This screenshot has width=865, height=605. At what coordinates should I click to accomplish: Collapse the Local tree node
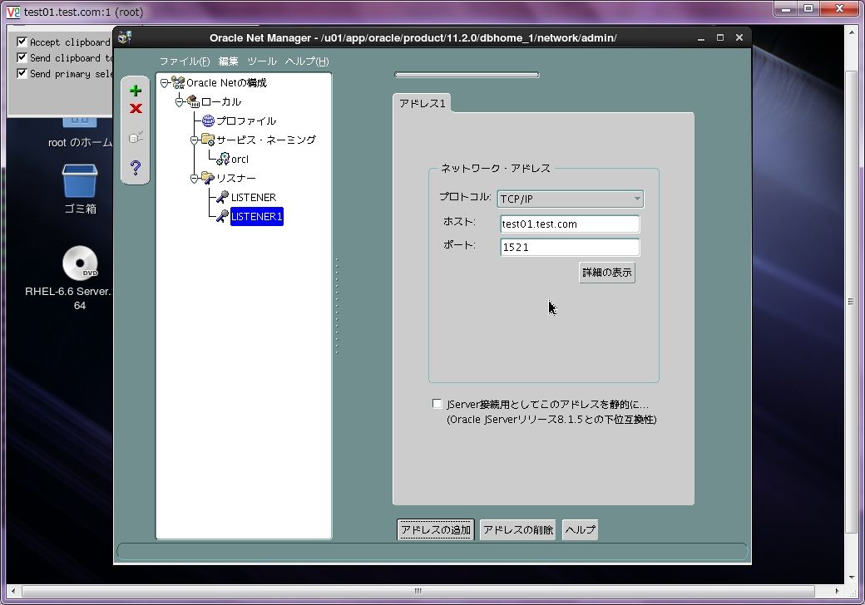pos(180,102)
